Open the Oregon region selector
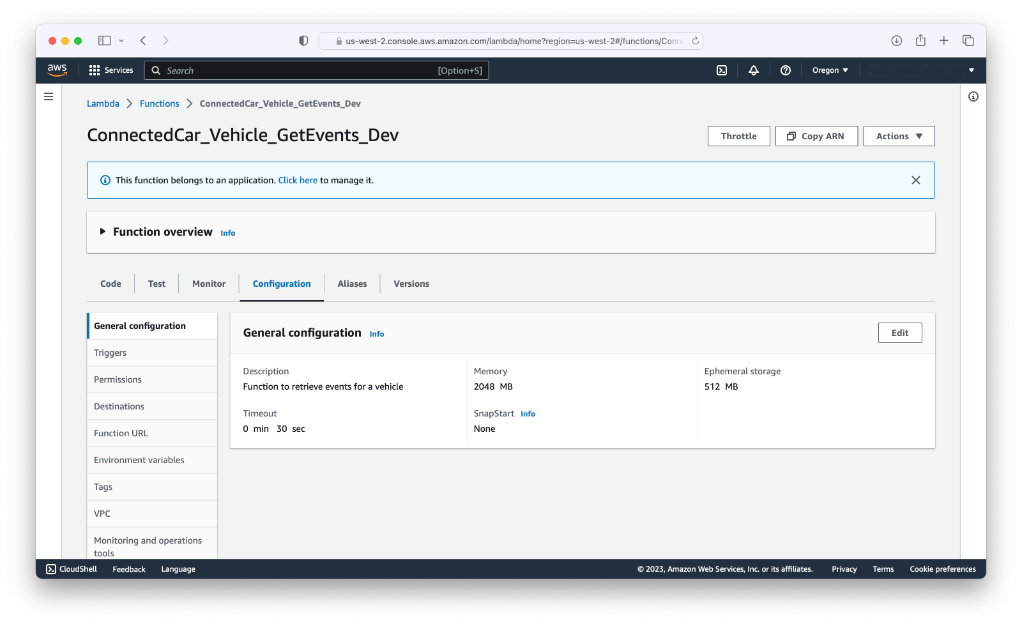 pyautogui.click(x=830, y=70)
